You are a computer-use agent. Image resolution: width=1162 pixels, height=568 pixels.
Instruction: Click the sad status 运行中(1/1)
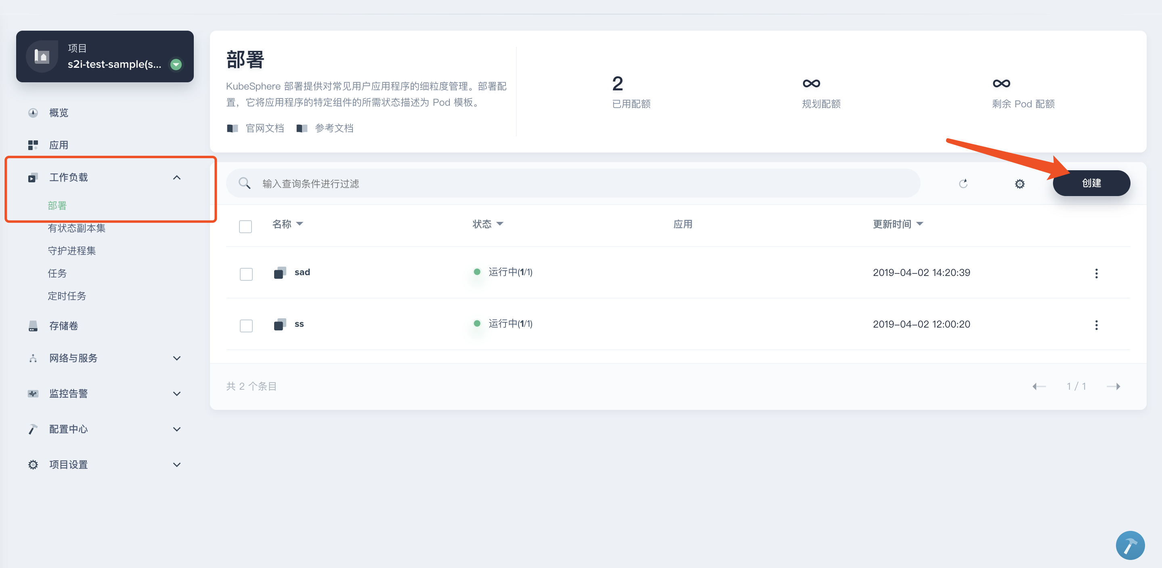(x=511, y=272)
